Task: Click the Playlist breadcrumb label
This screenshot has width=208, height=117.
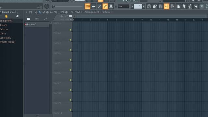Action: pyautogui.click(x=78, y=12)
